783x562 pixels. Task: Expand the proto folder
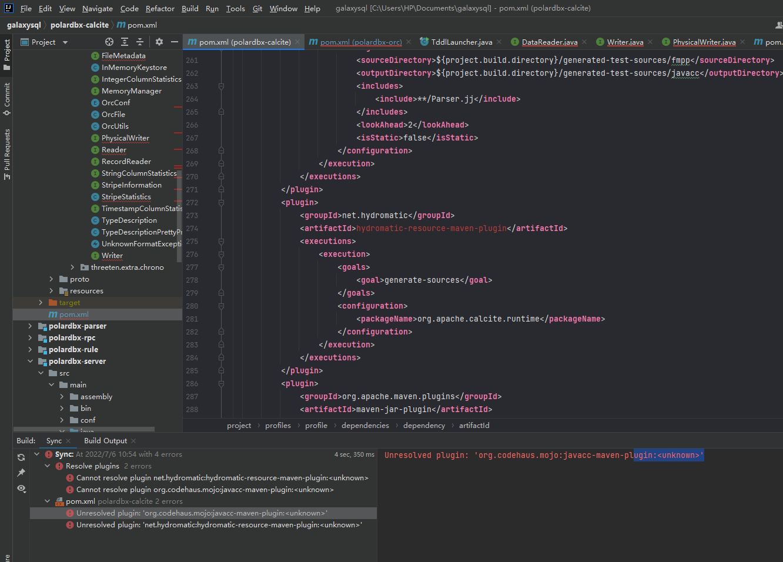[x=51, y=279]
